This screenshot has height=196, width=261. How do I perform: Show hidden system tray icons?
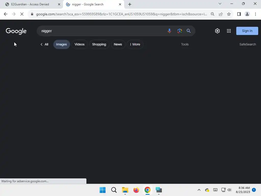coord(199,190)
